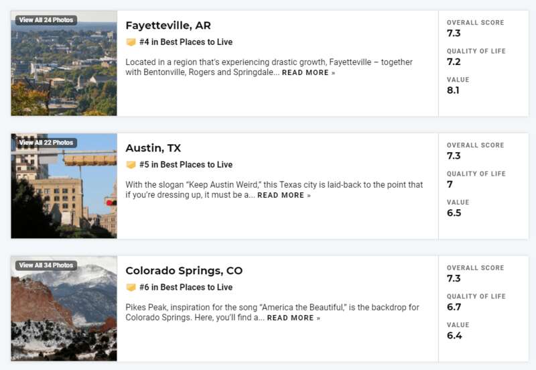
Task: Open the Colorado Springs, CO city title
Action: tap(184, 271)
